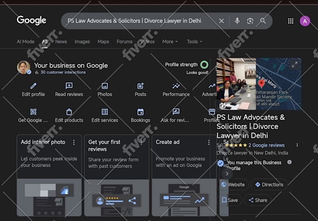The image size is (318, 221).
Task: Expand the More search filter dropdown
Action: tap(170, 41)
